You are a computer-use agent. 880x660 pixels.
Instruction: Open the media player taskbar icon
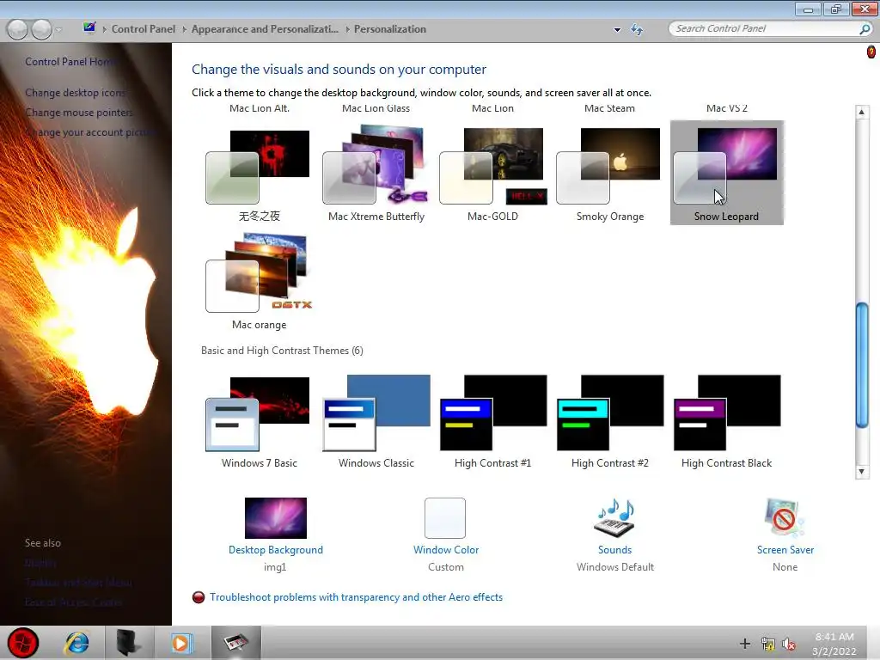180,643
